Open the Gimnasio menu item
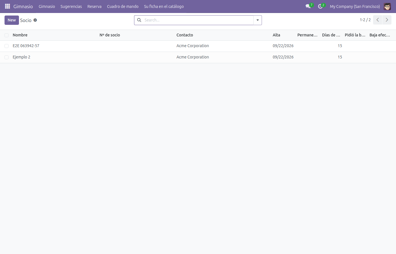396x254 pixels. 47,6
